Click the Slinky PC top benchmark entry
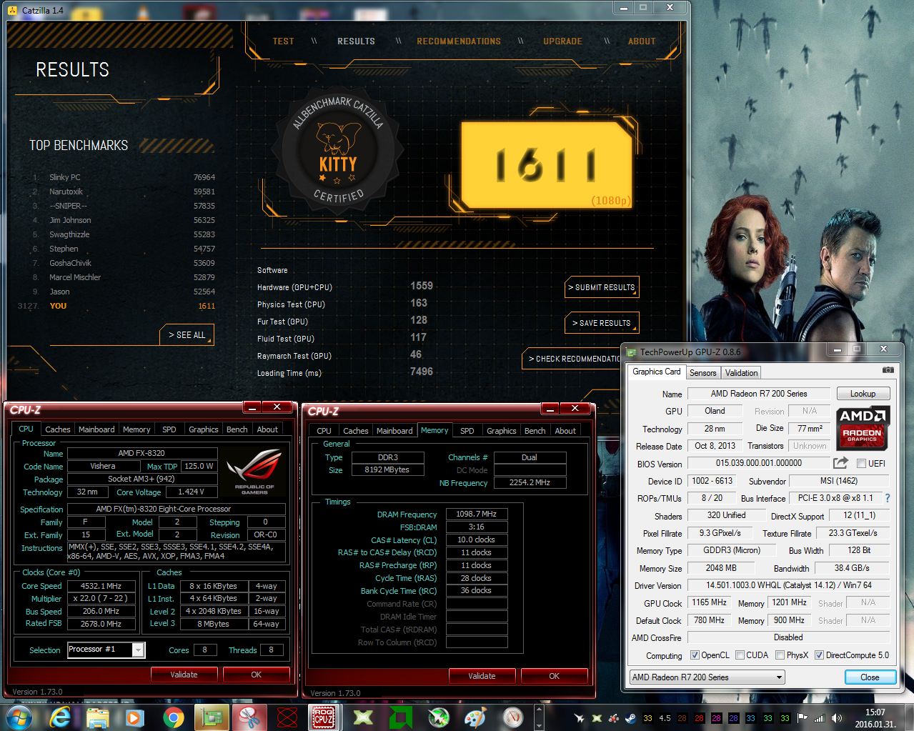 point(124,177)
